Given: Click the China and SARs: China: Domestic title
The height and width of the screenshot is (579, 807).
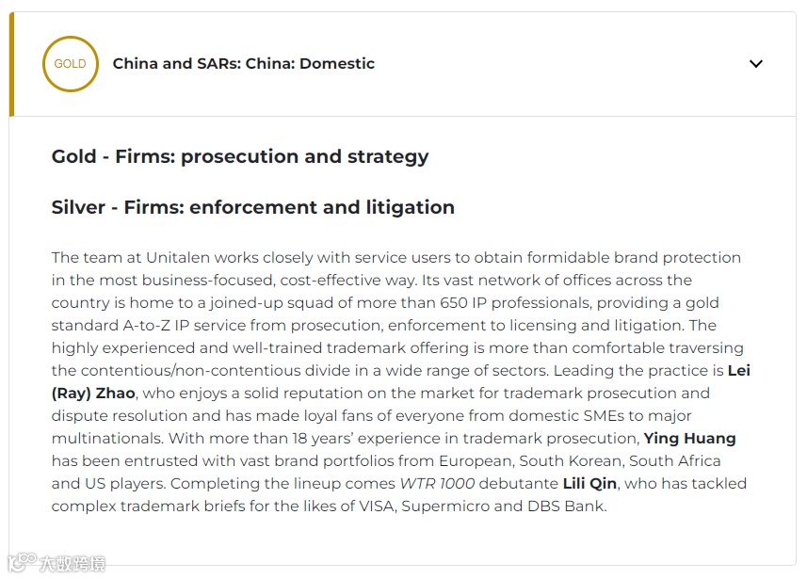Looking at the screenshot, I should point(244,64).
